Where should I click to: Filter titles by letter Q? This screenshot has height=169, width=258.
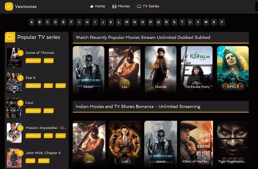click(x=158, y=22)
